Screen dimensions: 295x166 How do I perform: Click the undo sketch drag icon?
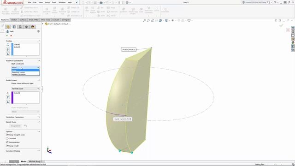tap(25, 126)
